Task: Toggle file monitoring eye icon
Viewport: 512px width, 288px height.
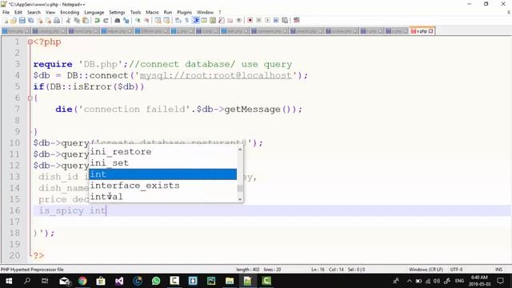Action: [239, 20]
